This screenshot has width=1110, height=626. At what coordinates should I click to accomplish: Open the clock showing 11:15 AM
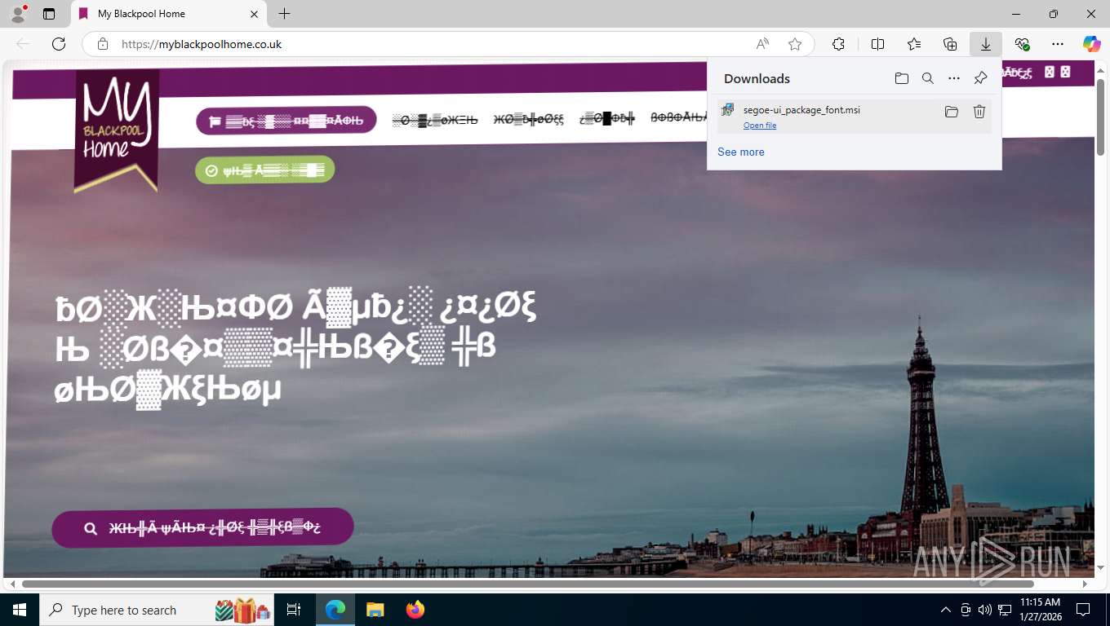coord(1040,610)
